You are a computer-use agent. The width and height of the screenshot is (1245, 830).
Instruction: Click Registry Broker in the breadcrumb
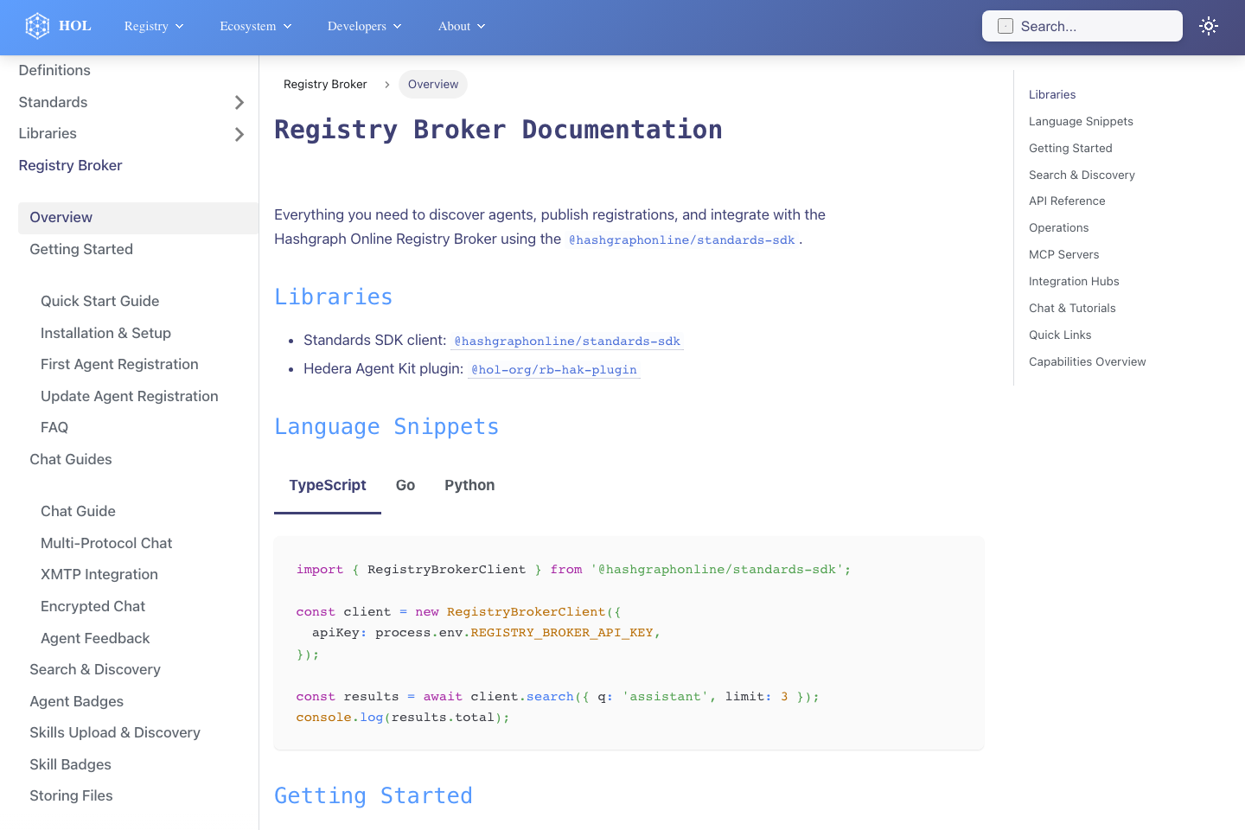tap(325, 84)
